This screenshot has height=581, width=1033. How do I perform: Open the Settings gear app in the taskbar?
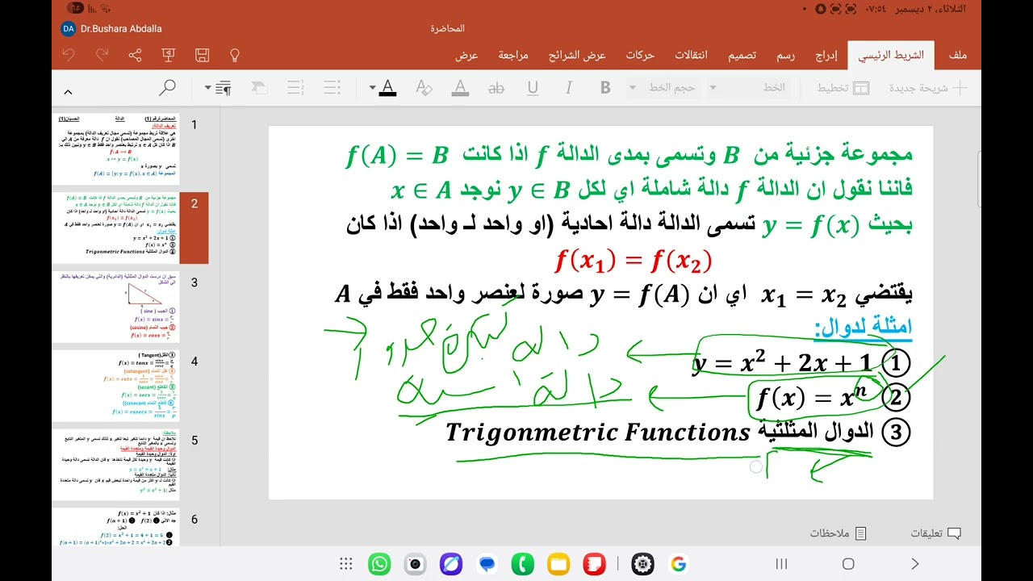(x=642, y=564)
